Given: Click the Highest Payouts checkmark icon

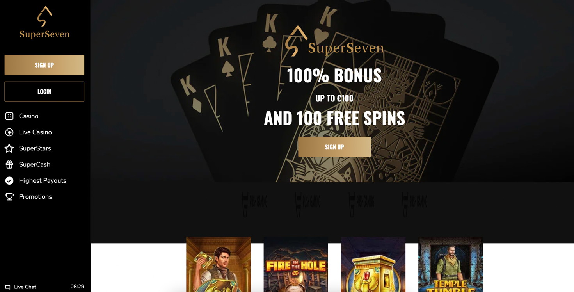Looking at the screenshot, I should [x=9, y=181].
